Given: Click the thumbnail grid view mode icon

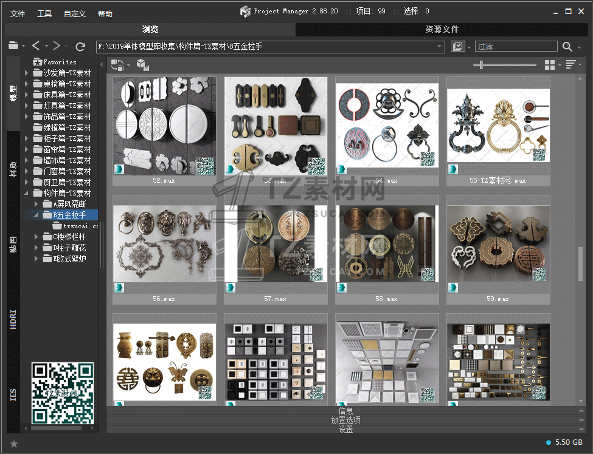Looking at the screenshot, I should 550,64.
